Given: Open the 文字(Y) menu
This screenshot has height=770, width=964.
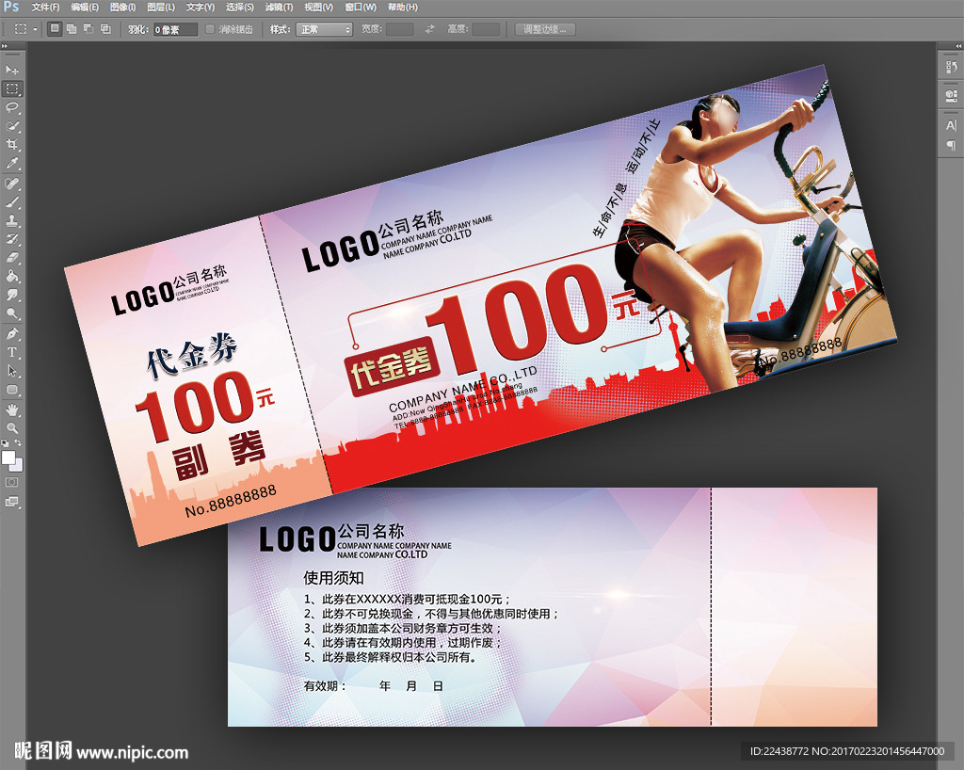Looking at the screenshot, I should pos(201,8).
